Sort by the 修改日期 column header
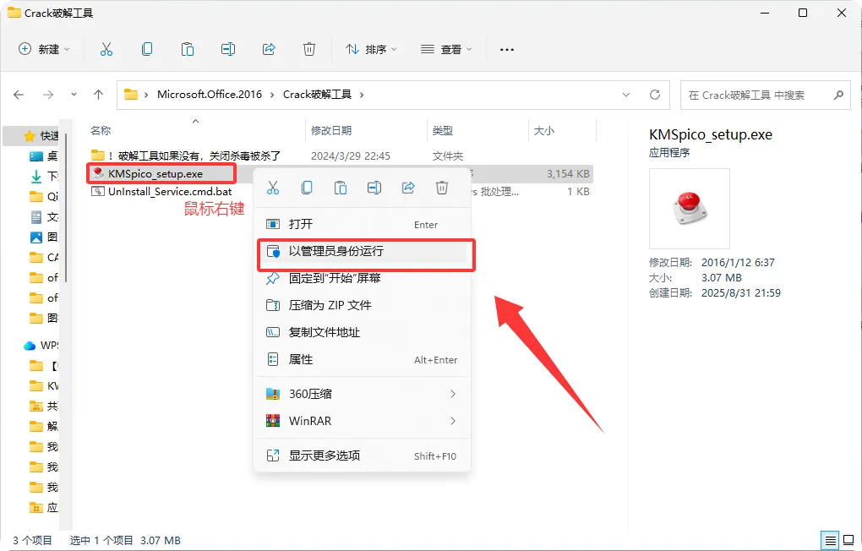Viewport: 862px width, 551px height. [x=331, y=131]
